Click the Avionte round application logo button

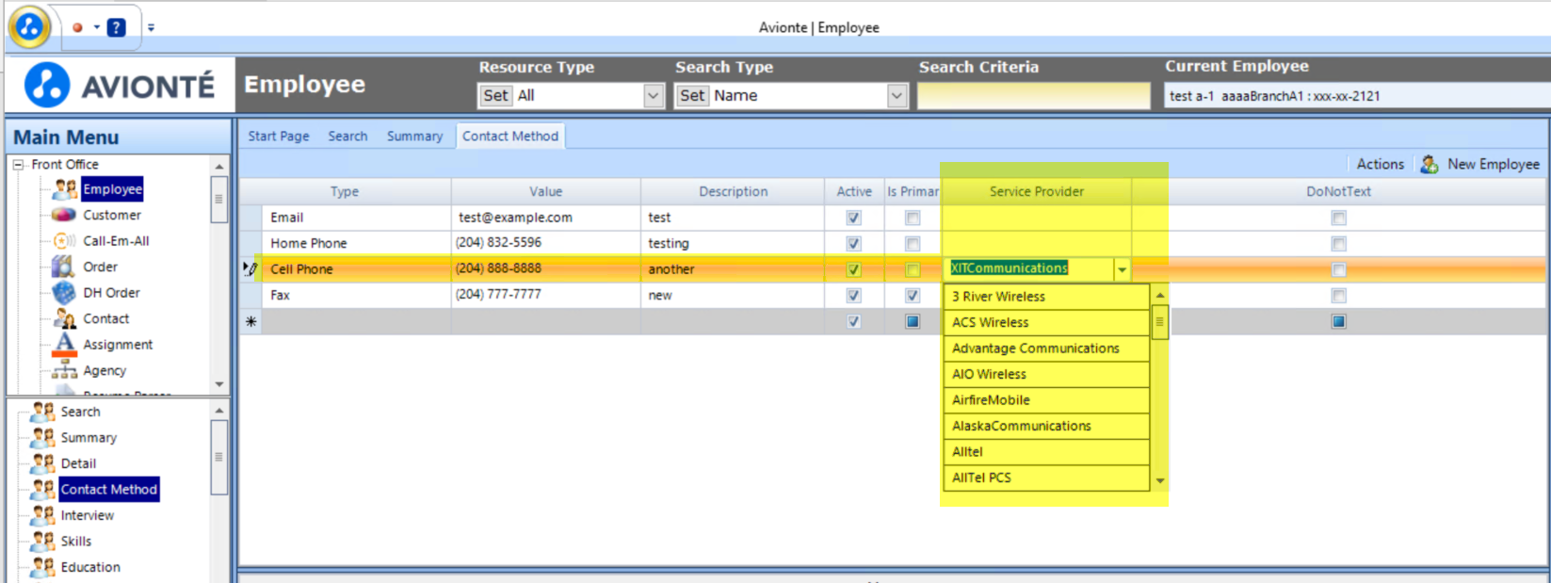pos(29,26)
